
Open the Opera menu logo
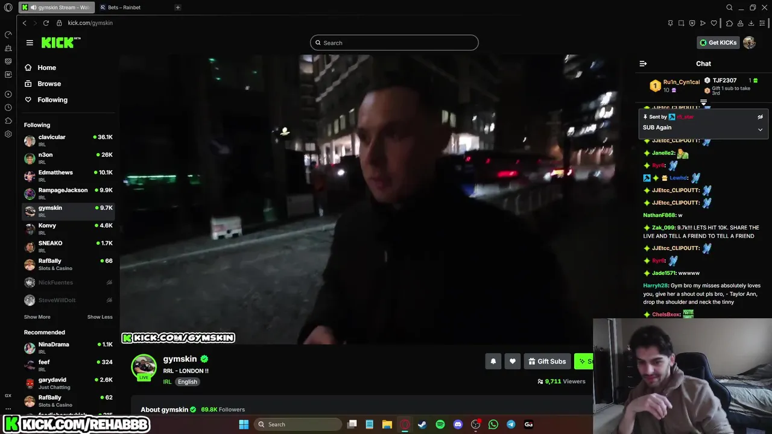click(8, 8)
